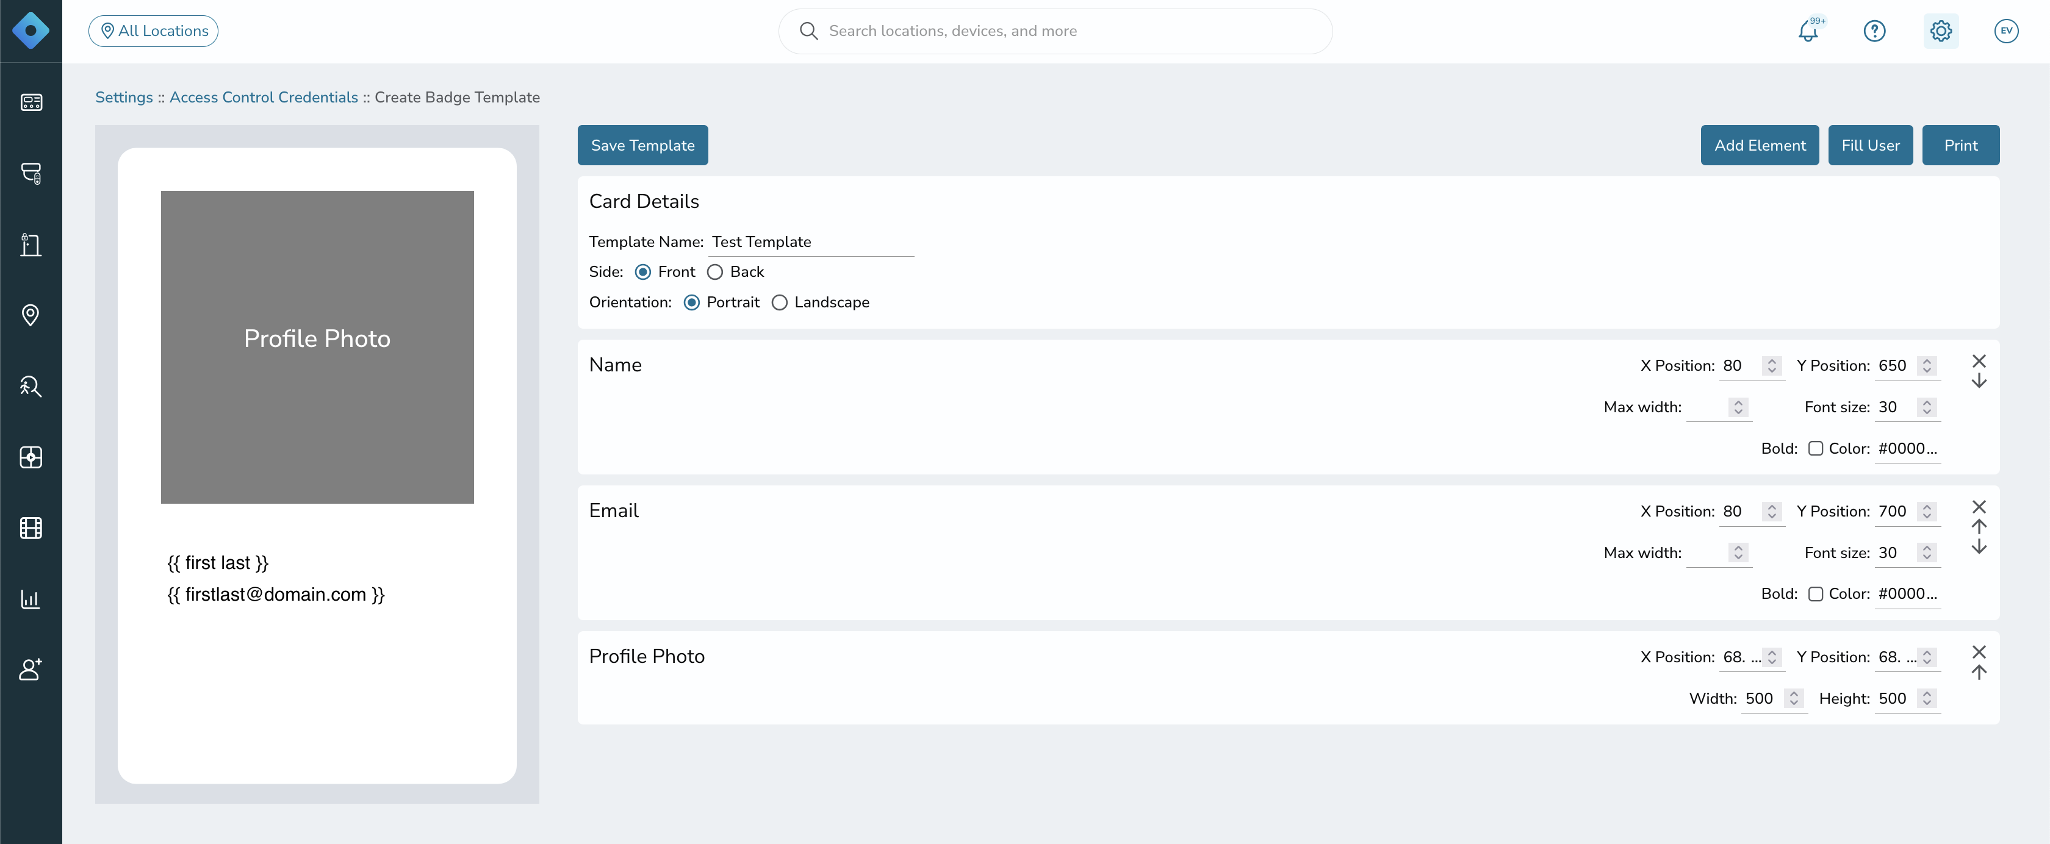Click the Save Template button
The width and height of the screenshot is (2050, 844).
(x=642, y=146)
